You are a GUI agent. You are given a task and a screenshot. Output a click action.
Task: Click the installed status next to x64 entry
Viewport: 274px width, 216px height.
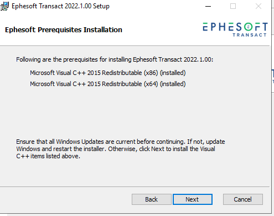(173, 84)
